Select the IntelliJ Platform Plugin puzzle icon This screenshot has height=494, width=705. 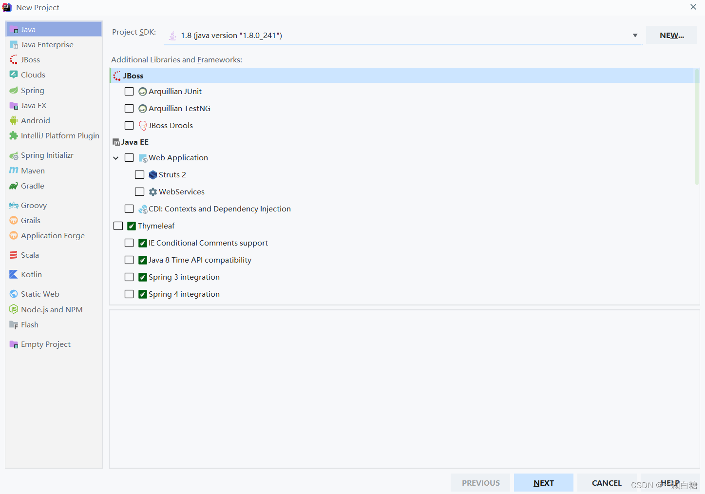(14, 136)
